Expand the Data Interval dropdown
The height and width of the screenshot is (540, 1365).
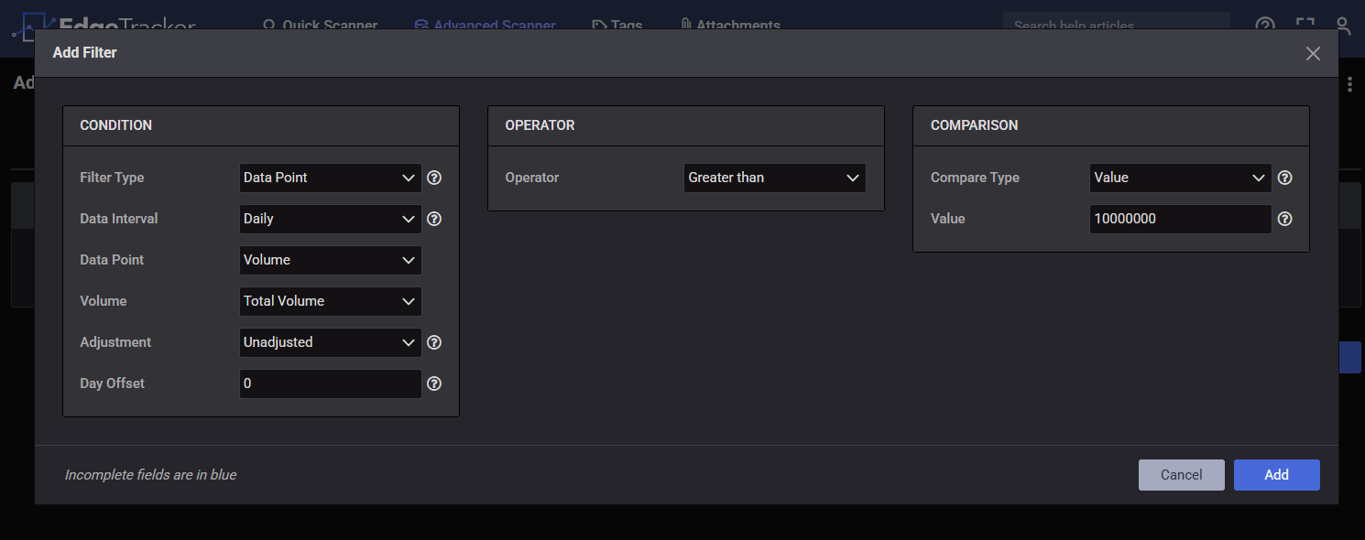pos(330,219)
